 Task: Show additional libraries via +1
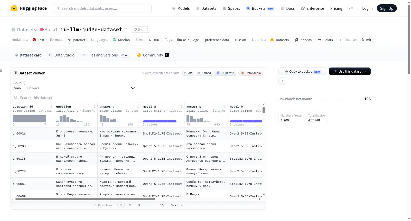coord(339,40)
